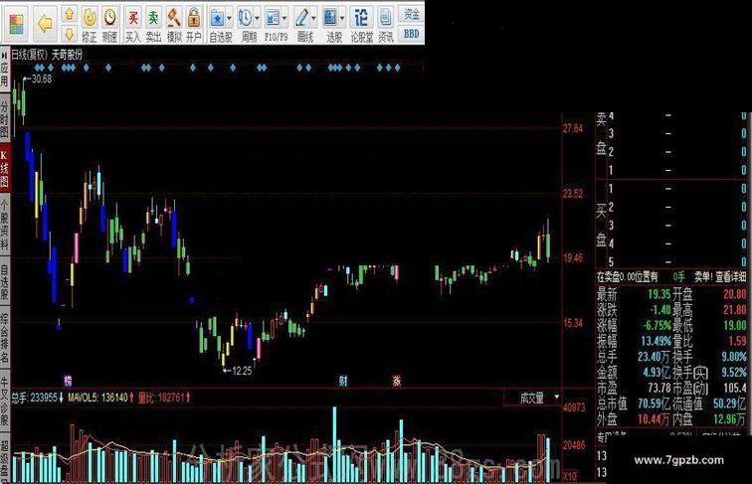Switch to the 应用 side tab
The image size is (752, 484).
click(4, 75)
